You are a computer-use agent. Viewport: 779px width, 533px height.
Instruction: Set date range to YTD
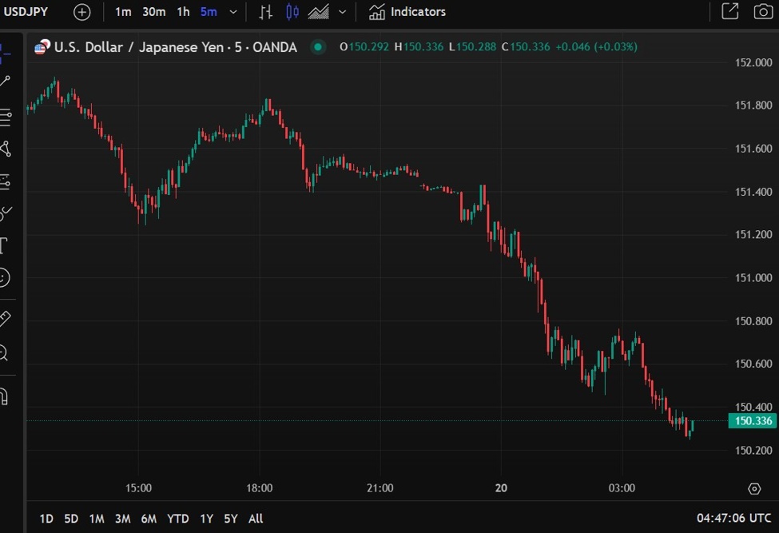(177, 519)
